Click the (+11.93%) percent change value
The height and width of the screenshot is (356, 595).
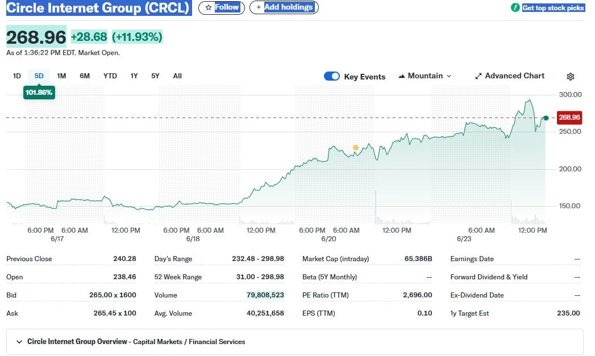[137, 37]
